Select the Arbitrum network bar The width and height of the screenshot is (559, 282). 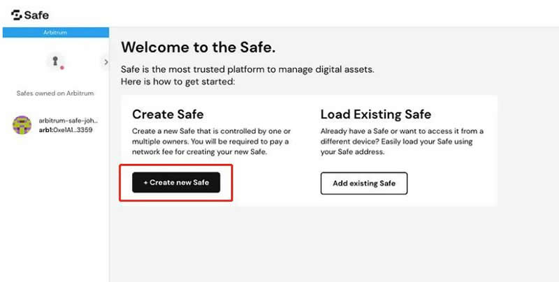tap(56, 32)
